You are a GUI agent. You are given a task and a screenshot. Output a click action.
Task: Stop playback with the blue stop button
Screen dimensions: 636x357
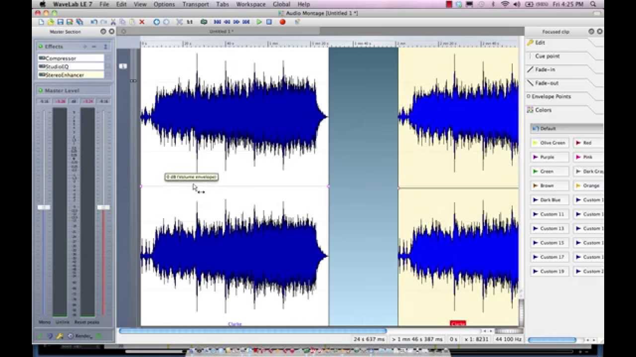(269, 22)
